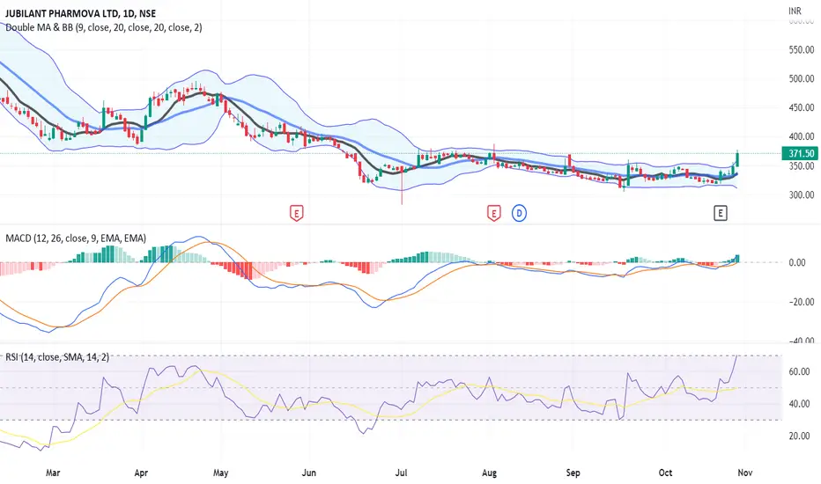The height and width of the screenshot is (484, 821).
Task: Click the 350.00 price axis label
Action: (x=801, y=165)
